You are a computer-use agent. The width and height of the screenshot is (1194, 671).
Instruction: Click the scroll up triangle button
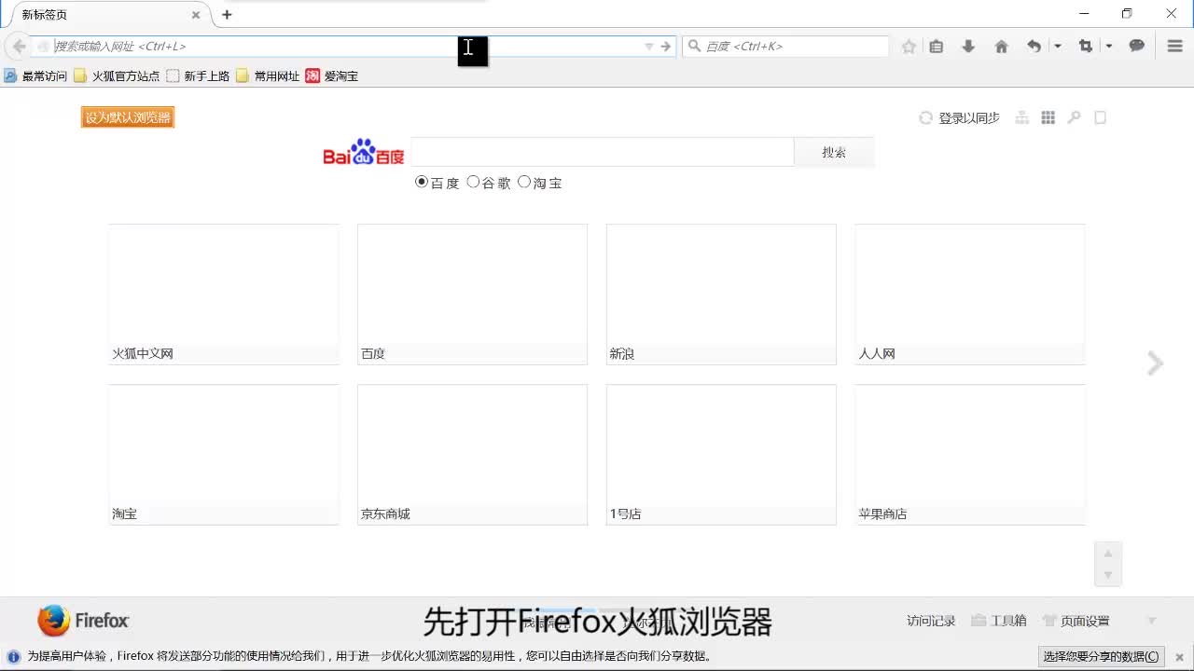click(x=1108, y=553)
